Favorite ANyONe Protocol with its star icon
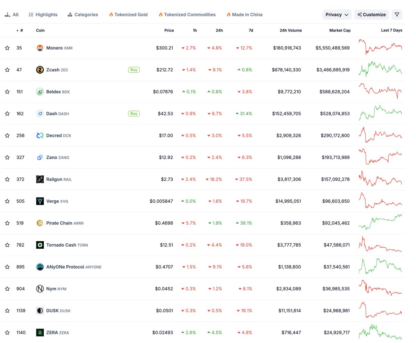The image size is (416, 343). (x=7, y=267)
